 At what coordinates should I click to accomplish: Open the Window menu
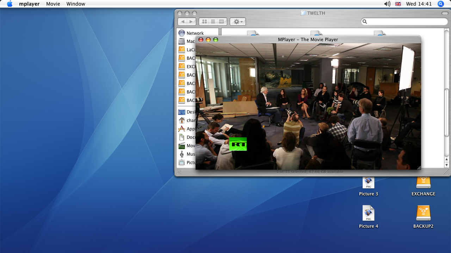point(76,4)
